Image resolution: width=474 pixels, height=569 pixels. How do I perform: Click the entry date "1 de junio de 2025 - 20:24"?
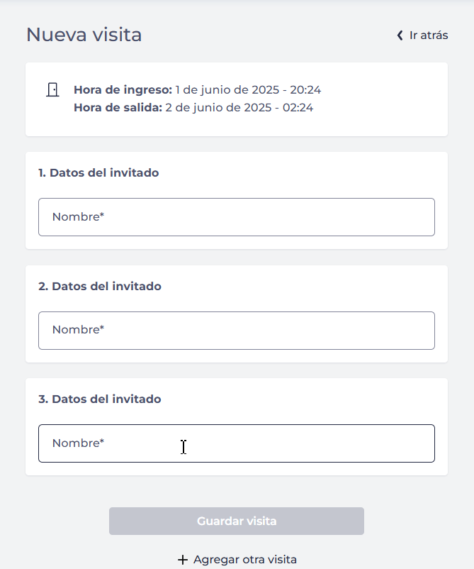click(x=248, y=90)
